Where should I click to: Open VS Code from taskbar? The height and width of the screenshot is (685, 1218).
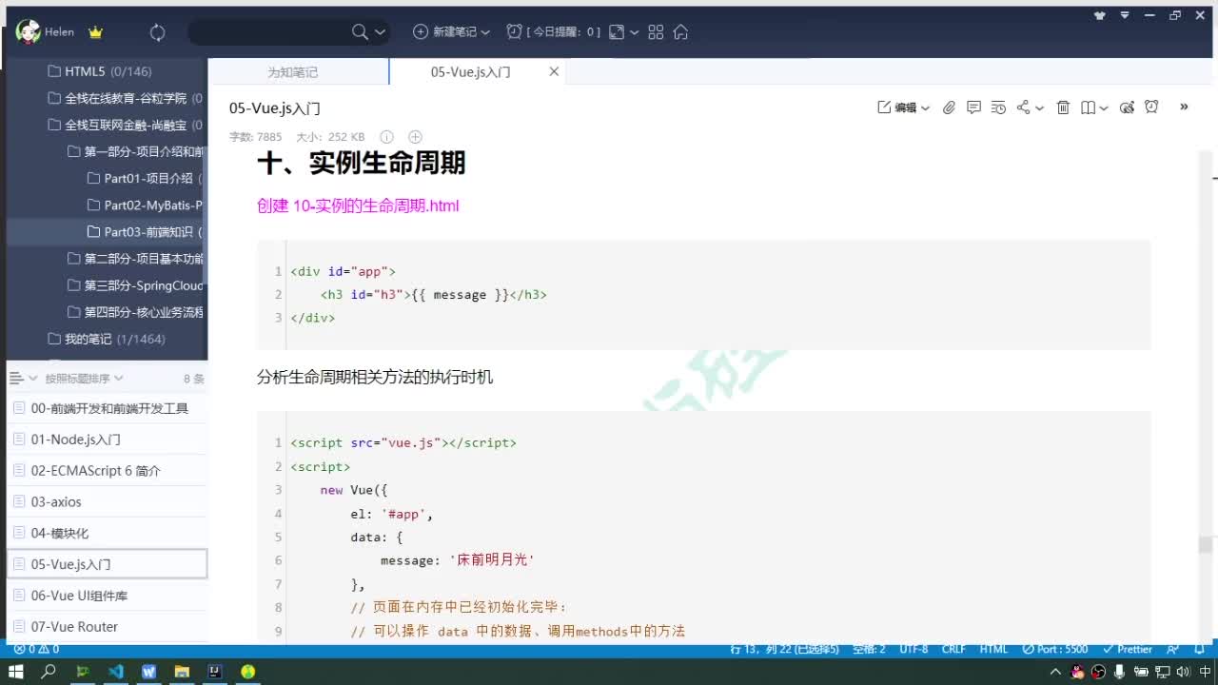115,672
